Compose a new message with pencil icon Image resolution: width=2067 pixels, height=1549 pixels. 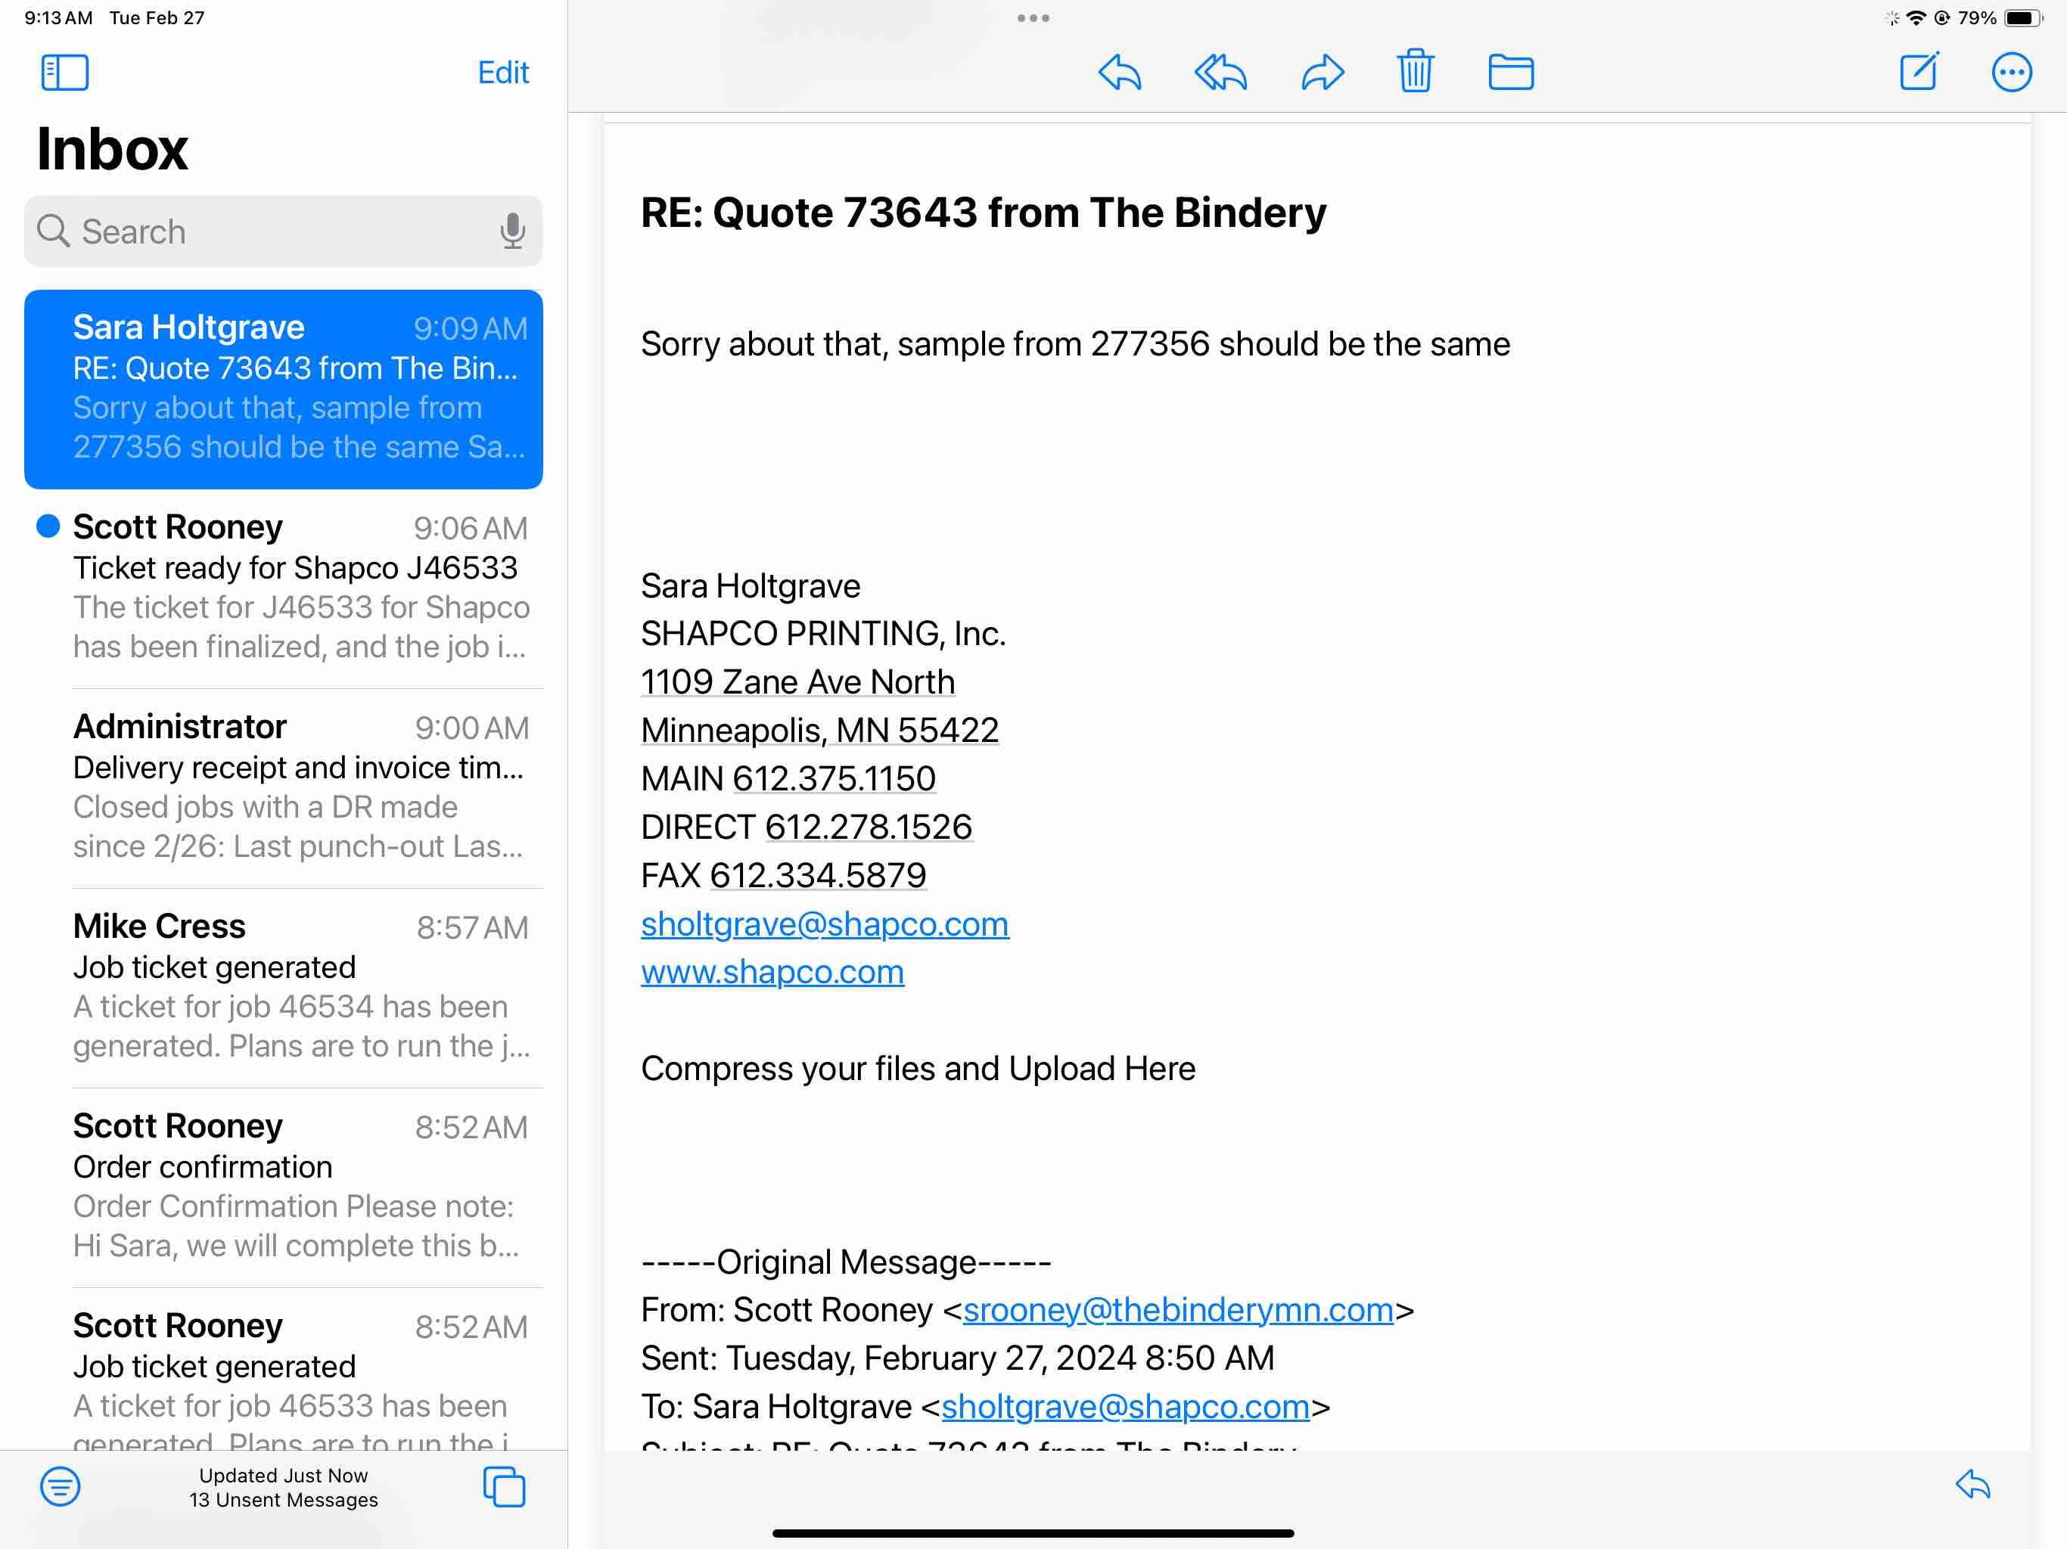[1919, 71]
